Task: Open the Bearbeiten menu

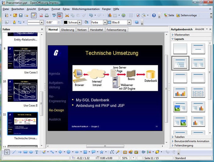Action: (18, 9)
